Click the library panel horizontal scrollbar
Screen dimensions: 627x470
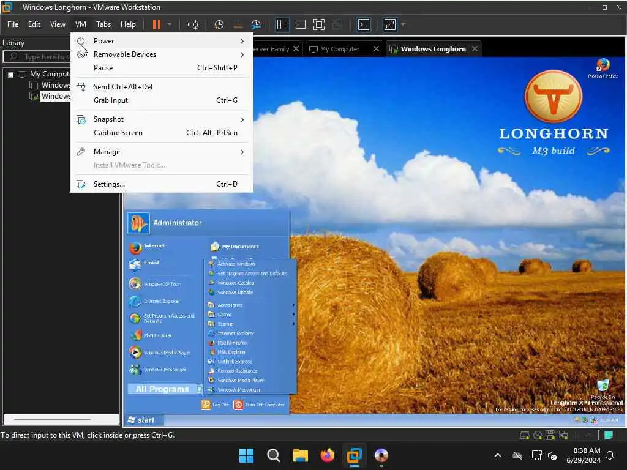click(x=52, y=420)
